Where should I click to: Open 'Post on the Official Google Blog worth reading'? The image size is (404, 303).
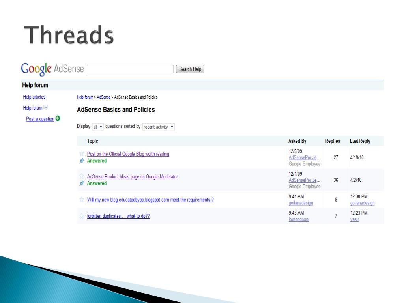[x=128, y=154]
